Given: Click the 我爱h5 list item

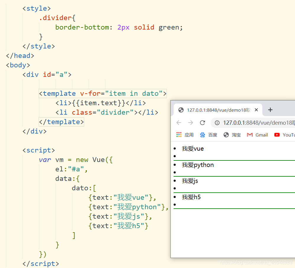Looking at the screenshot, I should tap(191, 197).
